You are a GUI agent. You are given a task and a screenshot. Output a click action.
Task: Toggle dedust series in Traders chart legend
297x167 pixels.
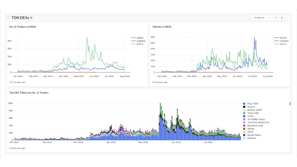(x=137, y=38)
